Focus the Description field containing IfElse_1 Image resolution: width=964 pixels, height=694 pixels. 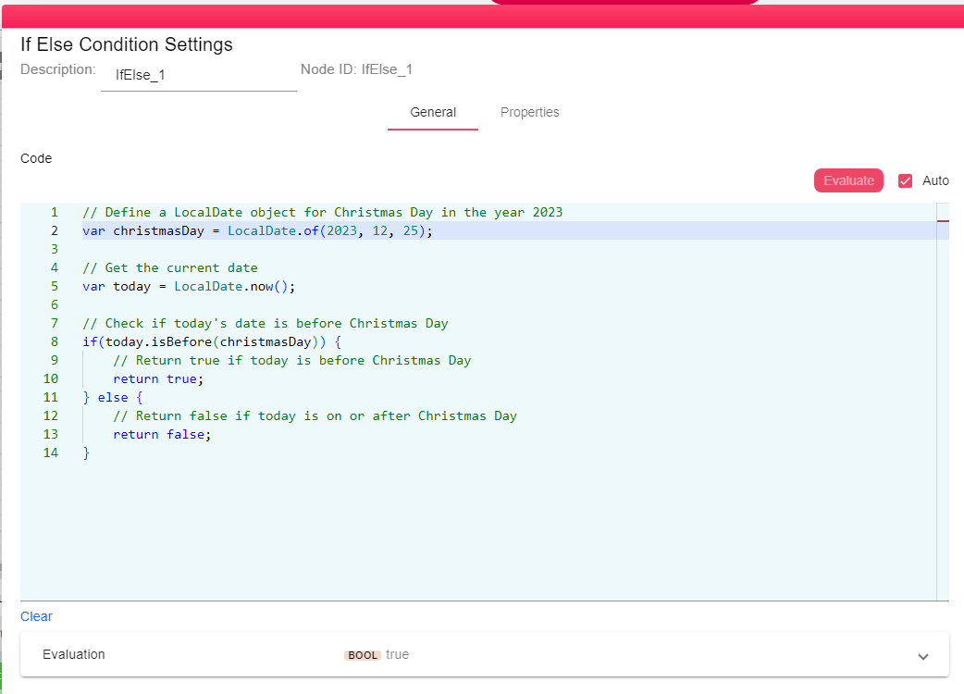click(198, 75)
